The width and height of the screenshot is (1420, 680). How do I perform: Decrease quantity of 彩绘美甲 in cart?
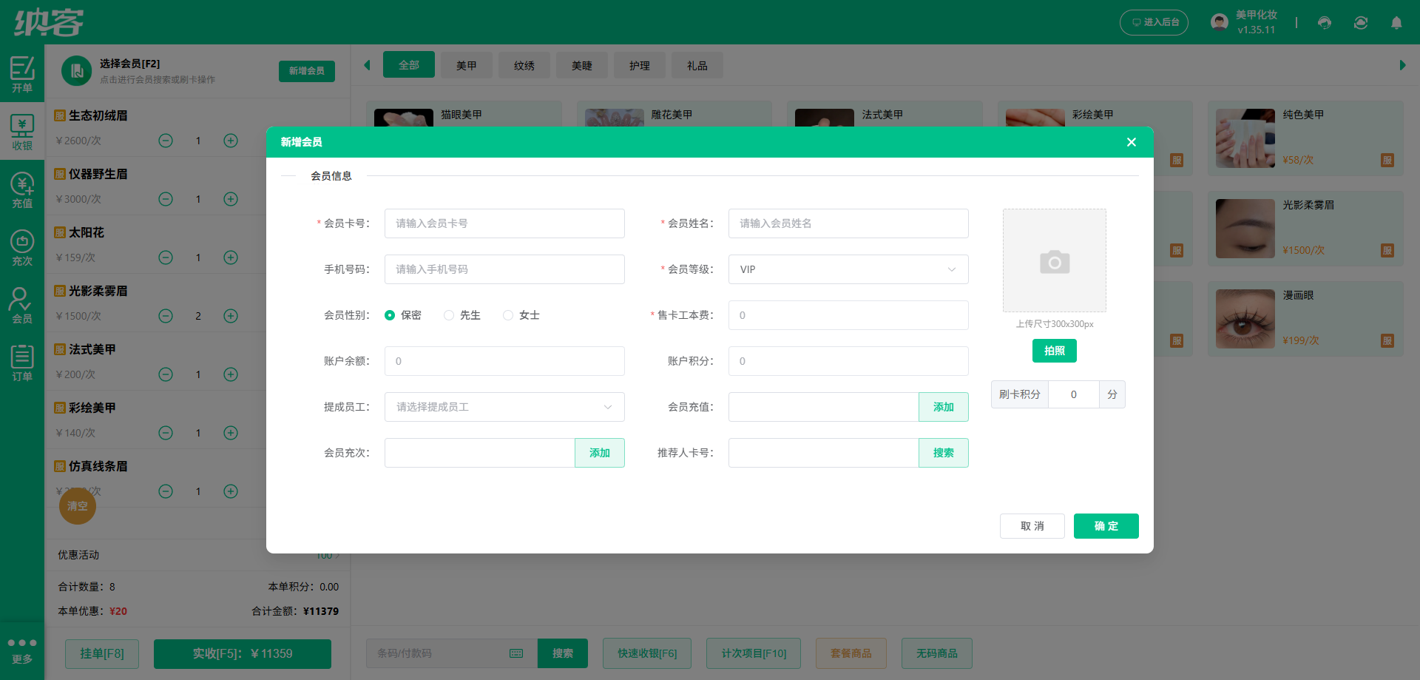[166, 433]
